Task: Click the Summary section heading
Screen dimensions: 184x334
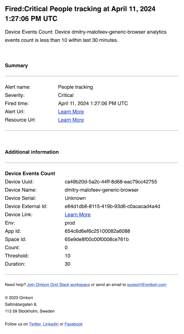Action: coord(16,65)
